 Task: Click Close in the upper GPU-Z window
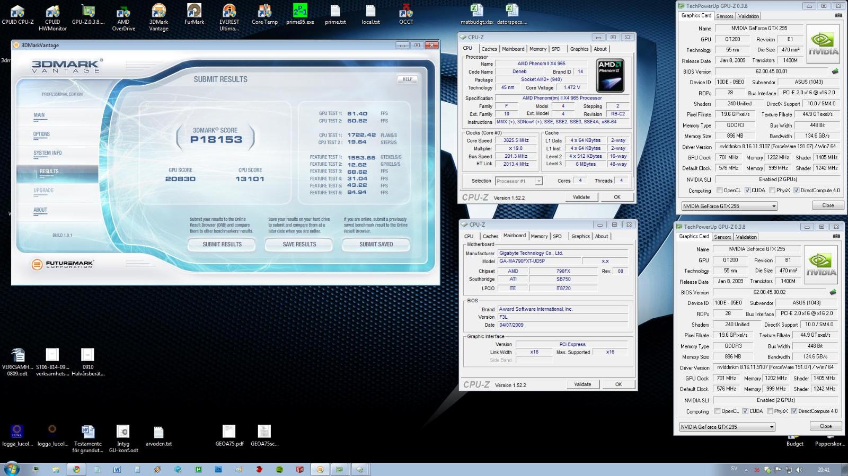coord(828,205)
